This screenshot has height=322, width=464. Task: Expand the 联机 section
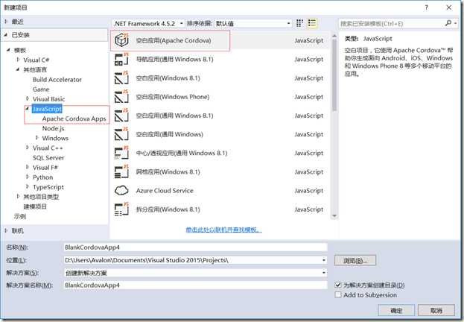(6, 230)
